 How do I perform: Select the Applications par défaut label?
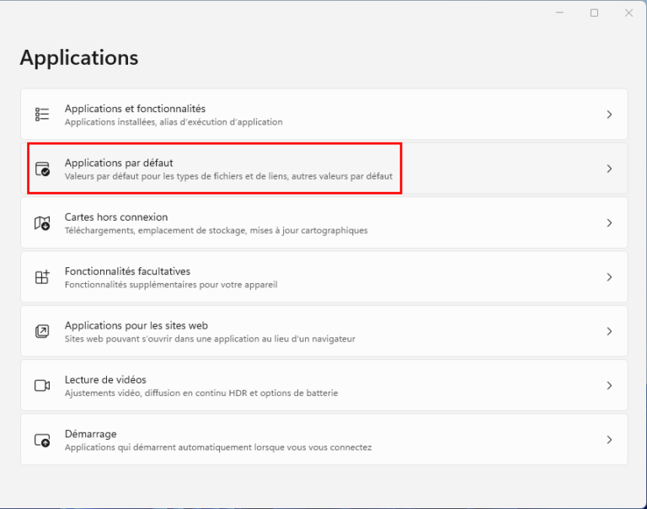point(119,163)
